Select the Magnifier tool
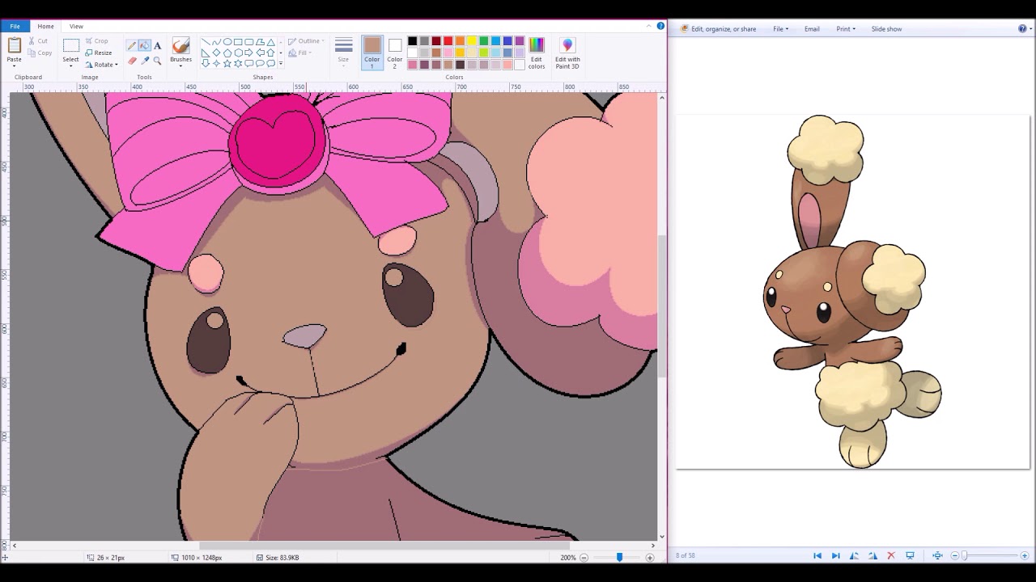The image size is (1036, 582). [x=157, y=61]
